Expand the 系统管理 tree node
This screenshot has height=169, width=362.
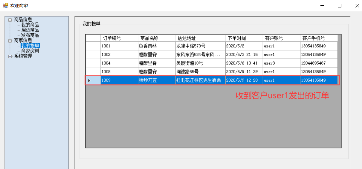[10, 56]
